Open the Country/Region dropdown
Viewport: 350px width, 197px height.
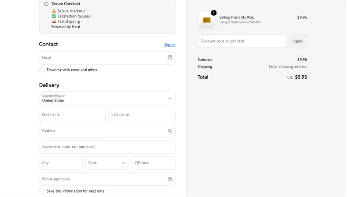[x=107, y=98]
